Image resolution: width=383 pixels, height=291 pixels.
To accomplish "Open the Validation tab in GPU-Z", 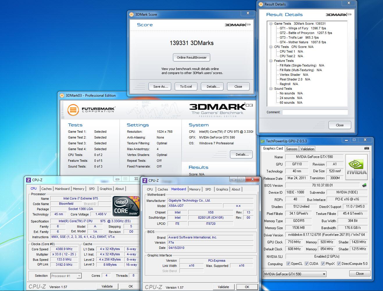I will [307, 149].
